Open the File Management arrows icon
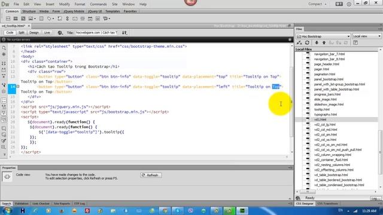 pos(124,33)
